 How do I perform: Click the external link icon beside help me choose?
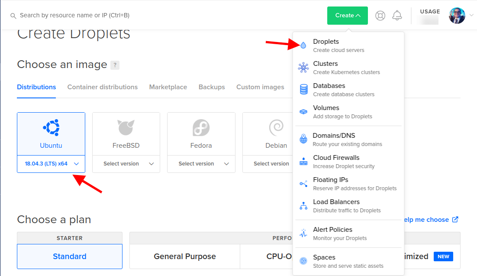[x=455, y=220]
